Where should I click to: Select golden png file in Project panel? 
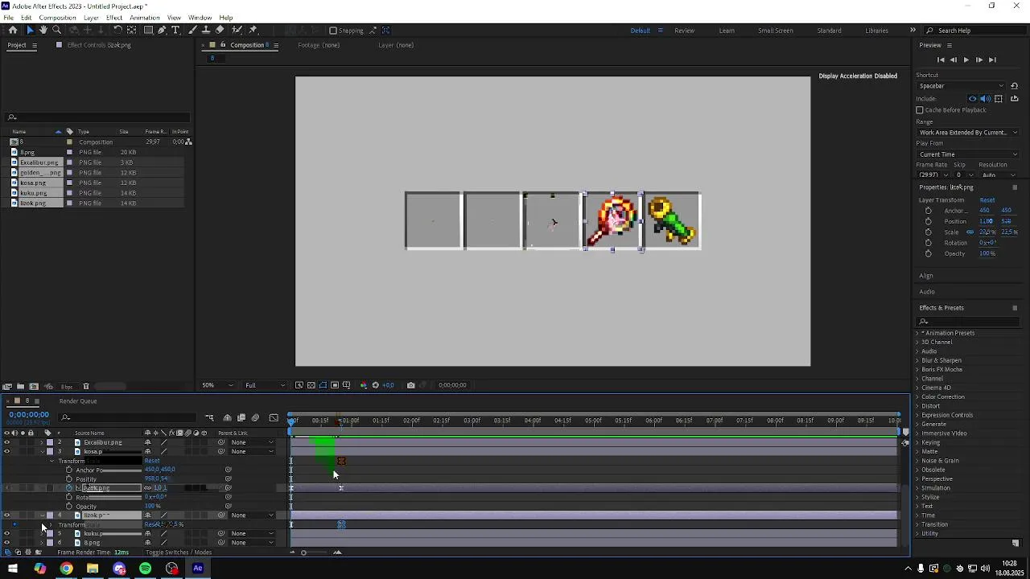coord(40,173)
